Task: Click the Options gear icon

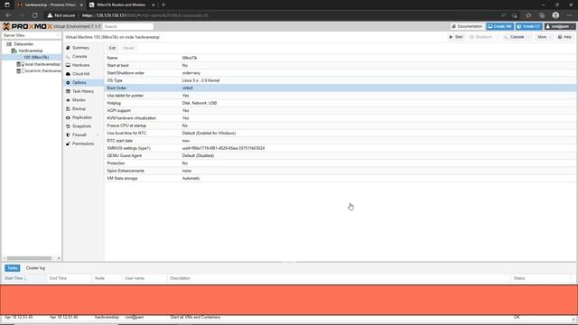Action: coord(68,83)
